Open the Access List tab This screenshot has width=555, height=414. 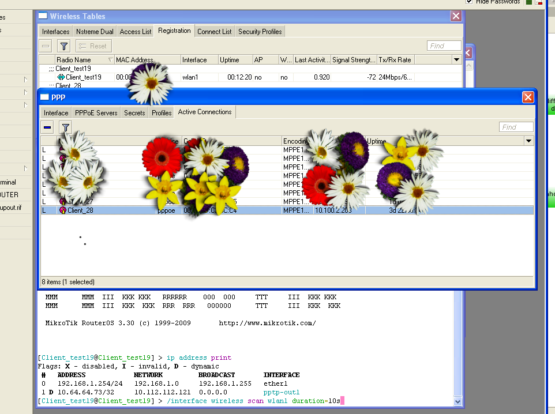tap(136, 32)
